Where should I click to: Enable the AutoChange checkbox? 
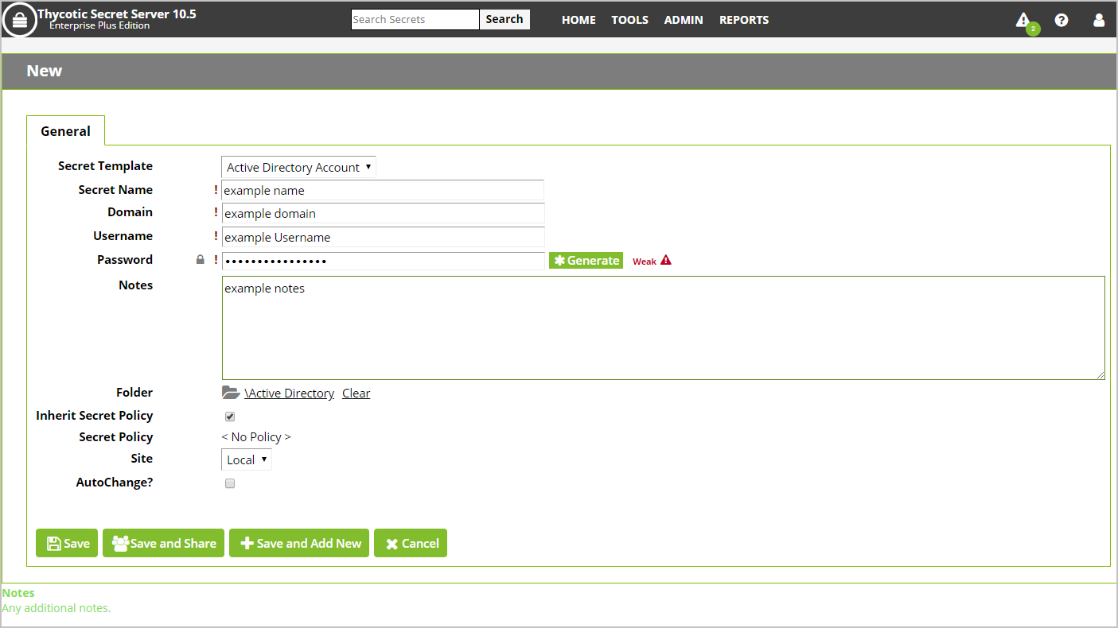tap(230, 483)
